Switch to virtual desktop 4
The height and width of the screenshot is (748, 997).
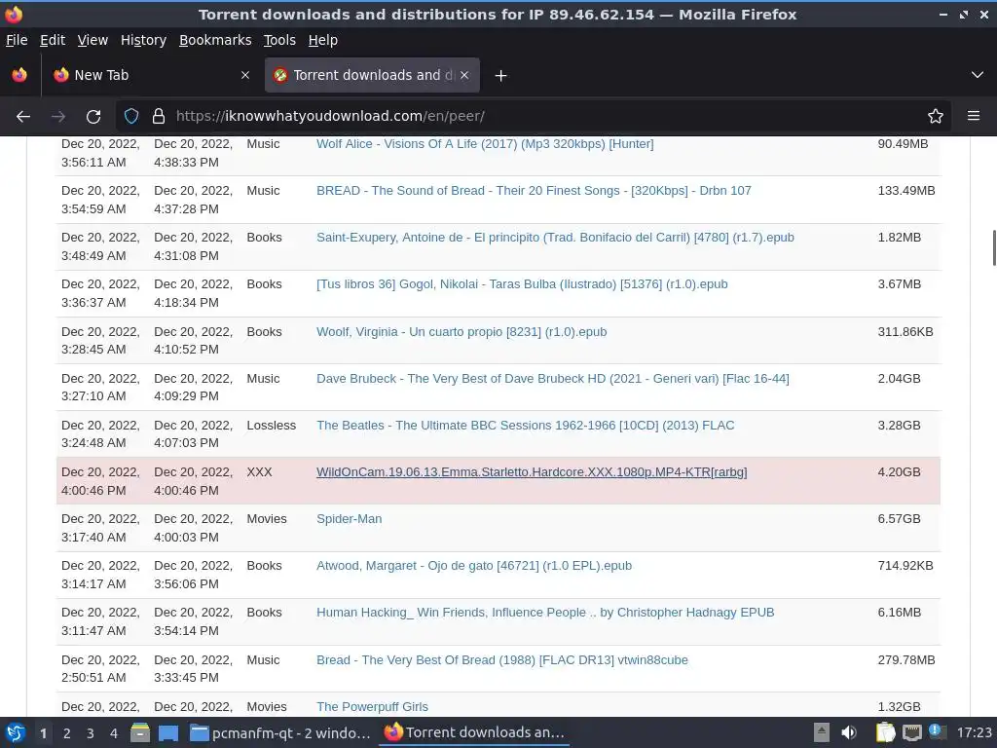(114, 733)
